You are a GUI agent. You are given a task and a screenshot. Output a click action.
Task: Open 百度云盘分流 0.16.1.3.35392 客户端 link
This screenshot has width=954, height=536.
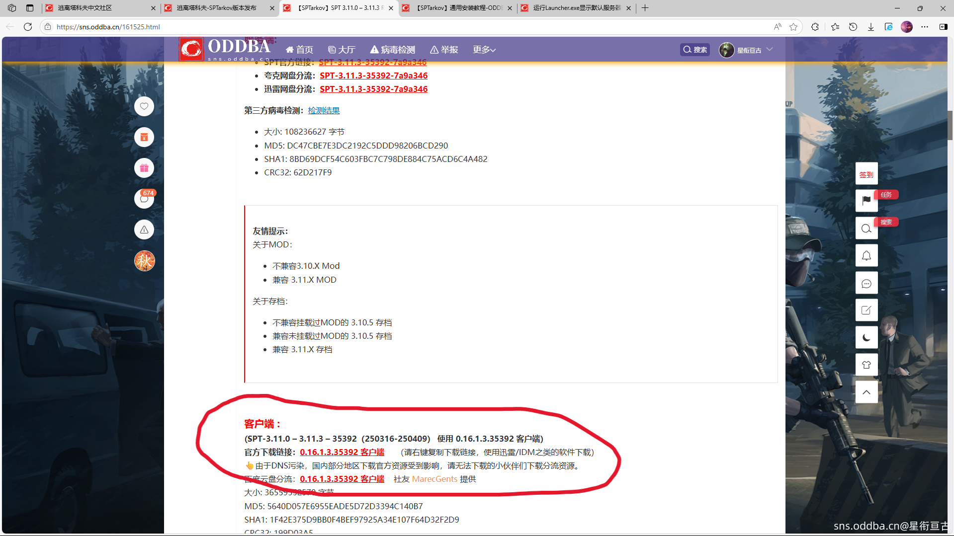(342, 479)
